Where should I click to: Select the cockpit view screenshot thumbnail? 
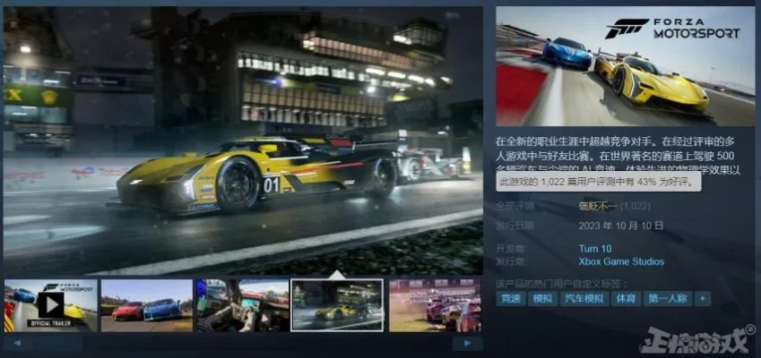pos(242,304)
